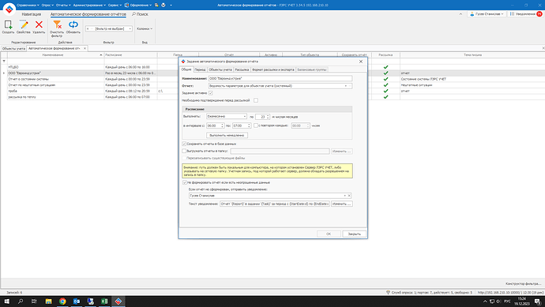Image resolution: width=545 pixels, height=307 pixels.
Task: Check the Выгружать отчеты в папку box
Action: coord(184,151)
